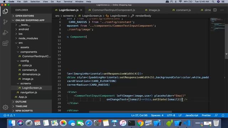Switch to the image.js tab
The width and height of the screenshot is (228, 128).
152,10
